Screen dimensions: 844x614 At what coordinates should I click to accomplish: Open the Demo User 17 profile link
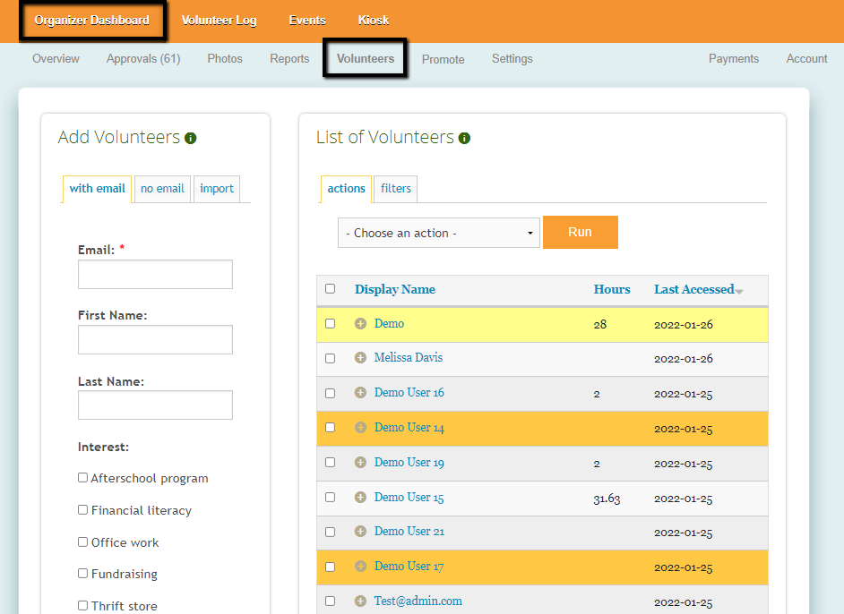click(x=409, y=567)
